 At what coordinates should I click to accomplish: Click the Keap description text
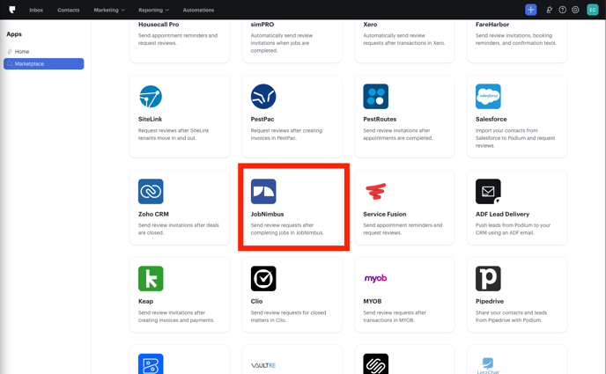point(176,317)
